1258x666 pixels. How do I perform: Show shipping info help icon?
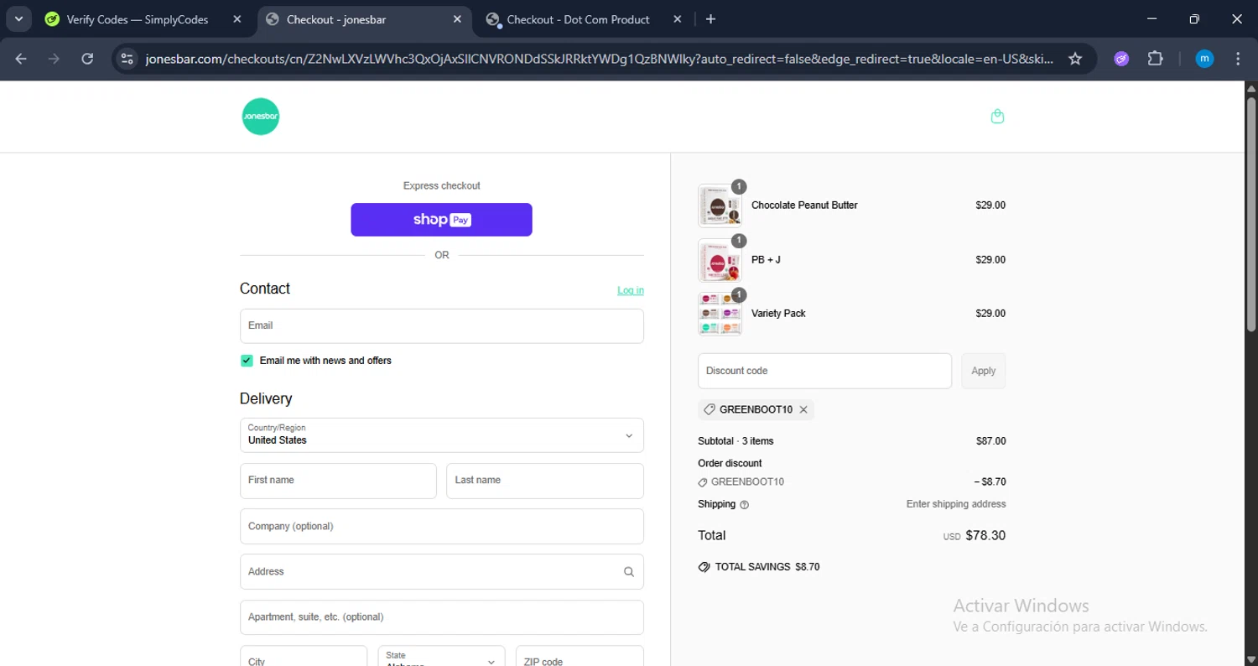click(x=745, y=505)
